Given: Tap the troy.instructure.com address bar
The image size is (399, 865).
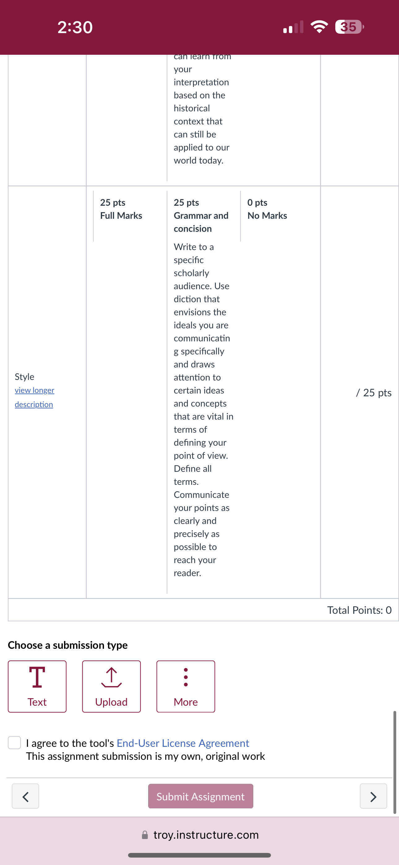Looking at the screenshot, I should [x=199, y=835].
